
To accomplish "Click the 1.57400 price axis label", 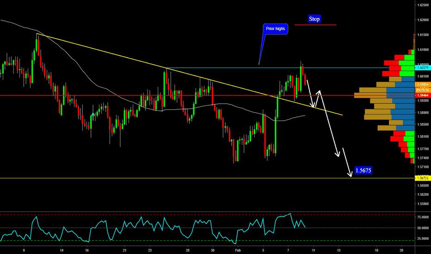I will tap(423, 158).
